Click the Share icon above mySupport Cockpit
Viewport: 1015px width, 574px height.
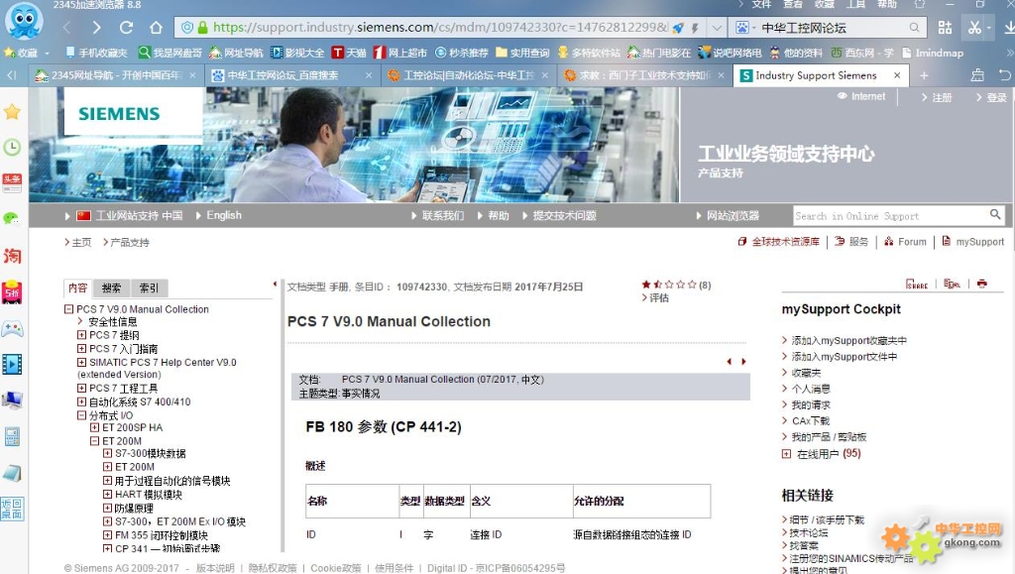[x=917, y=284]
